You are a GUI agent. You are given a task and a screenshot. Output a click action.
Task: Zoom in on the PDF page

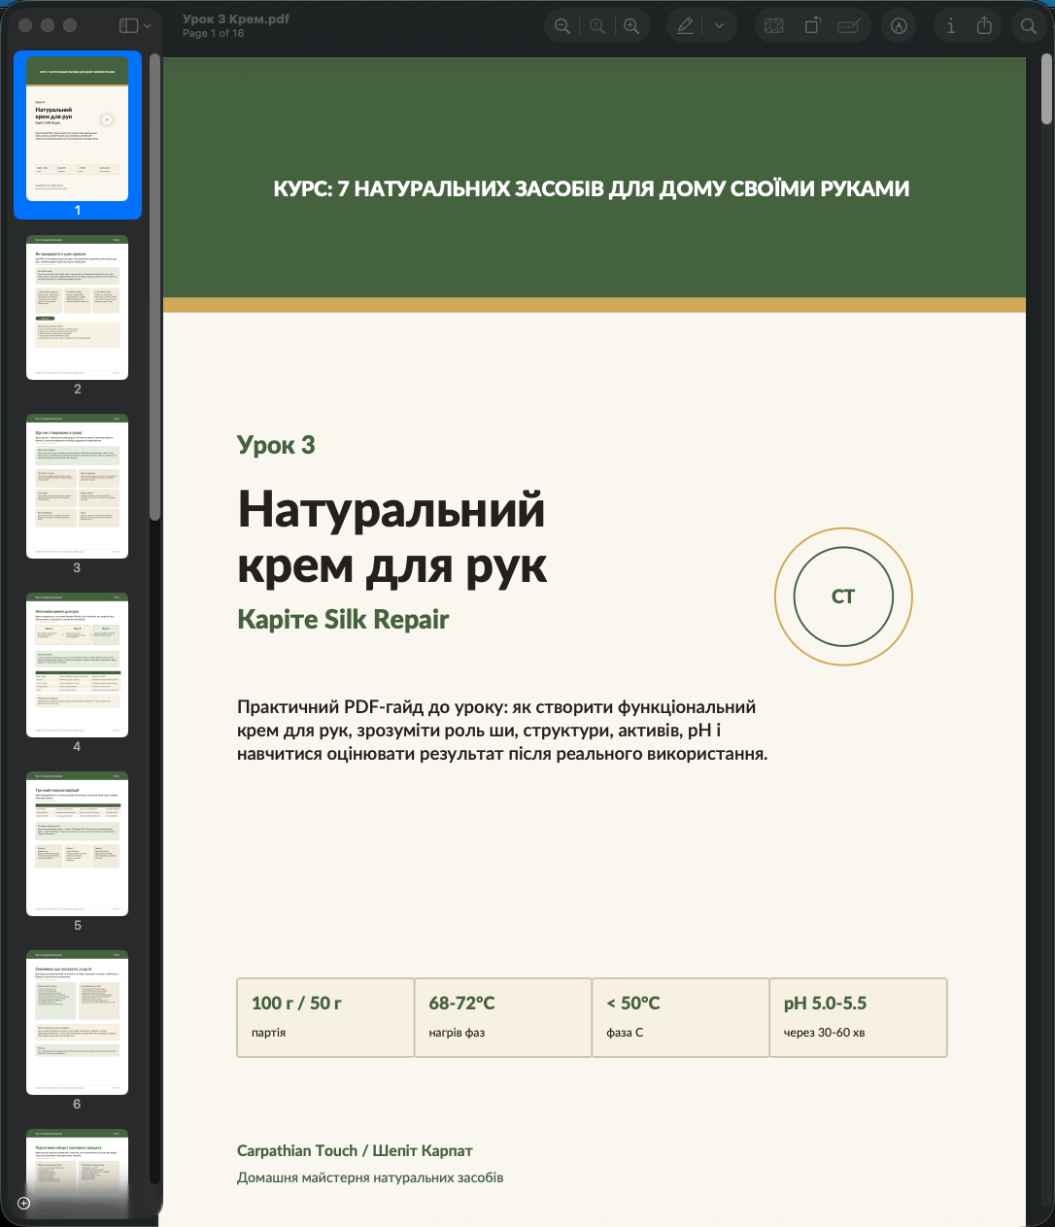(631, 26)
